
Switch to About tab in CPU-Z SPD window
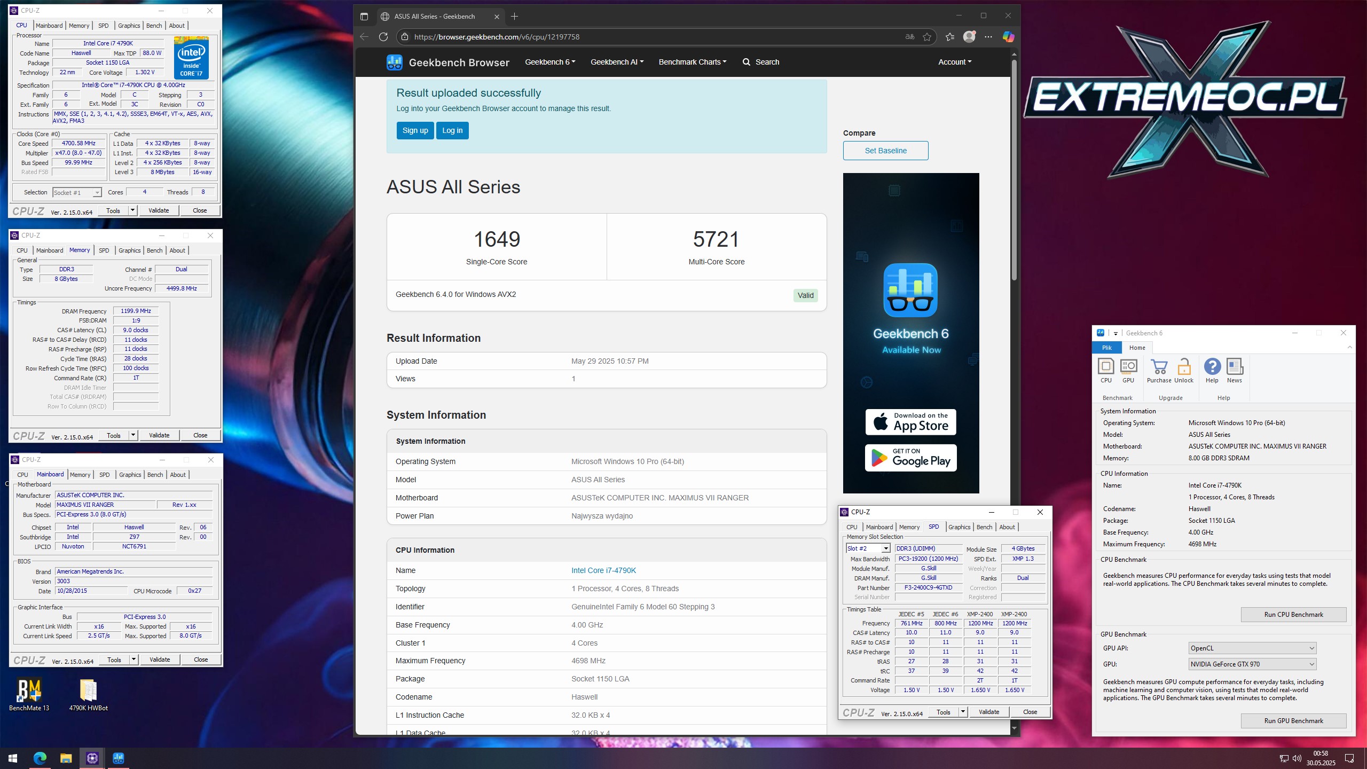coord(1007,527)
